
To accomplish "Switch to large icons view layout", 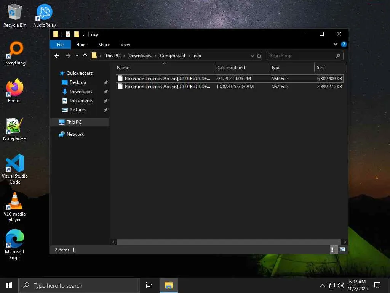I will click(x=342, y=250).
